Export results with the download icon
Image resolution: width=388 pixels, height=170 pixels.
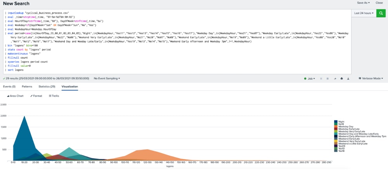point(348,78)
